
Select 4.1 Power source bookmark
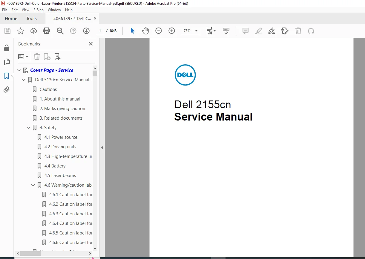tap(61, 137)
